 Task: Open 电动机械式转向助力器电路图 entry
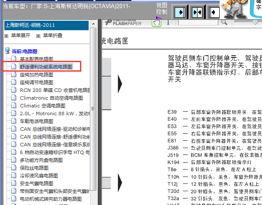point(51,199)
